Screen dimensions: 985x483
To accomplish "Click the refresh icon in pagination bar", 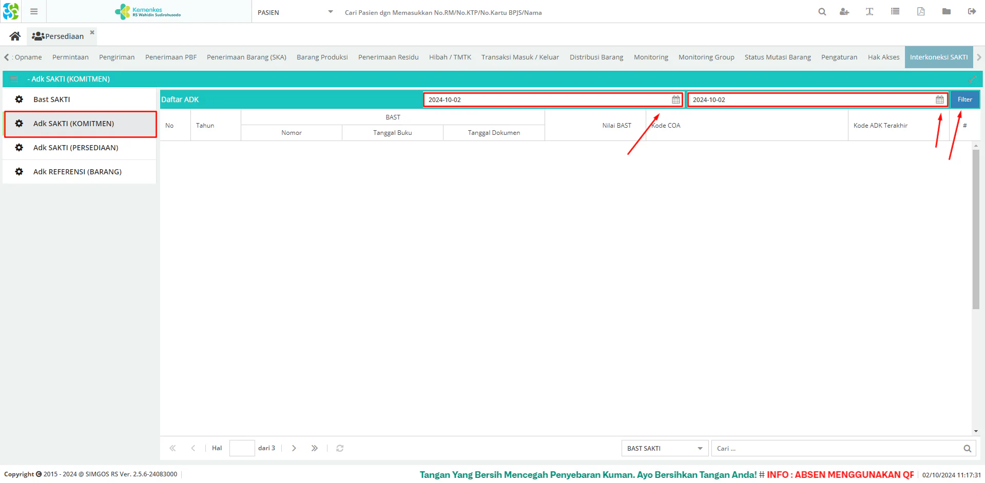I will pyautogui.click(x=340, y=448).
